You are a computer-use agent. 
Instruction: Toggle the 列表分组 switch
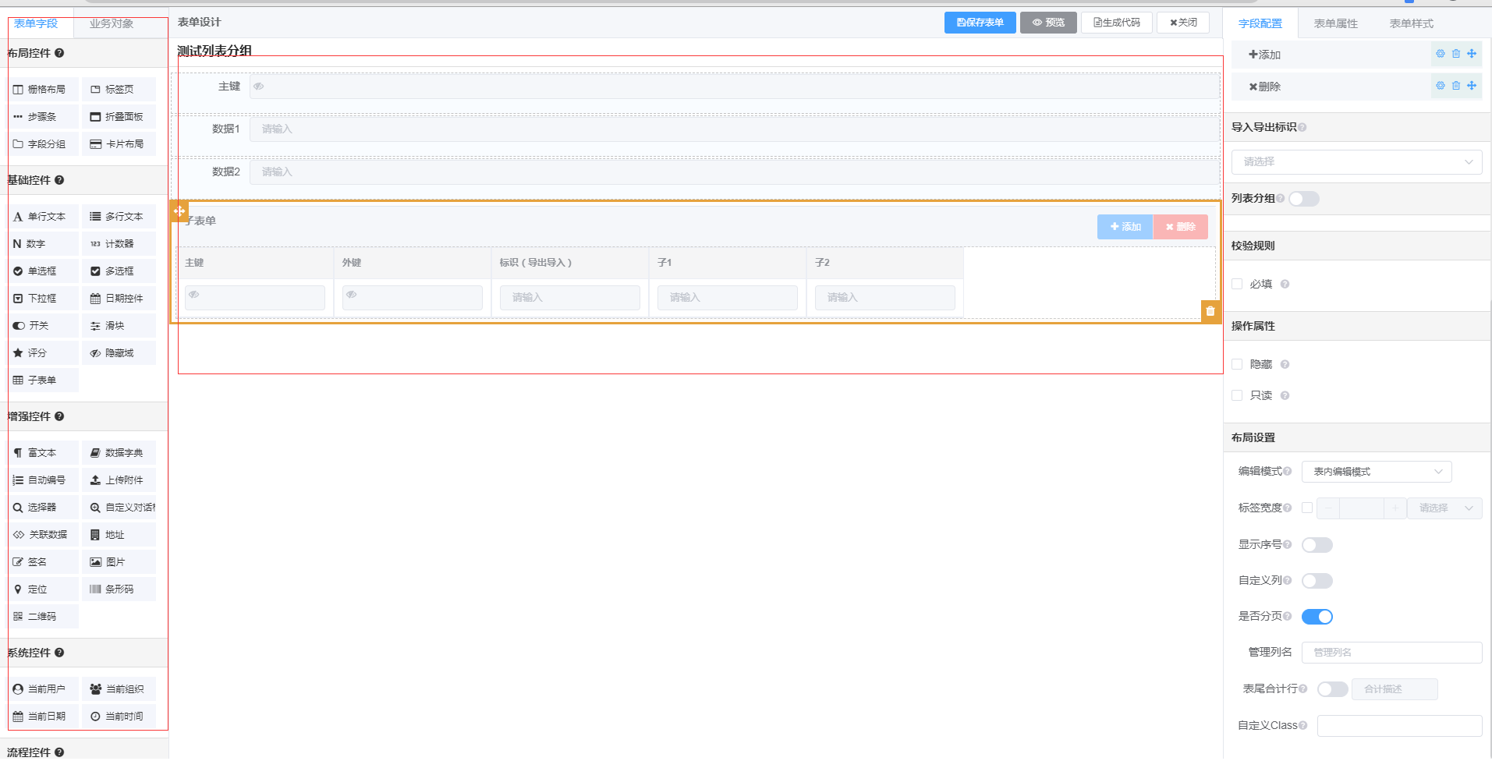tap(1303, 199)
